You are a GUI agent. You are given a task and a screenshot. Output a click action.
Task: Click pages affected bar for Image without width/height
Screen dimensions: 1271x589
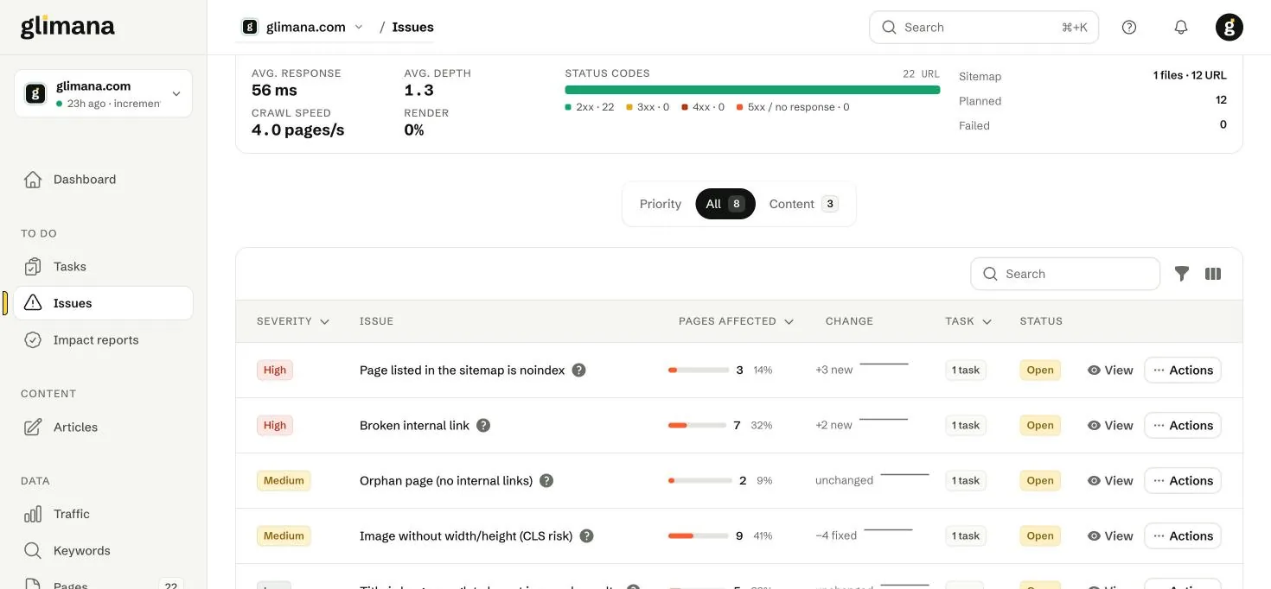click(697, 535)
